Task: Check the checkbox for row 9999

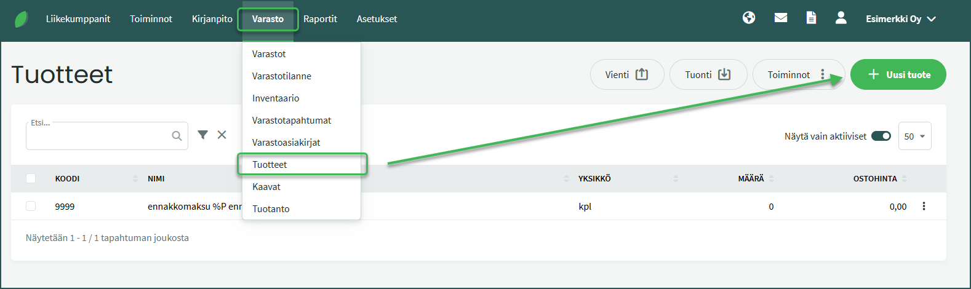Action: (x=31, y=206)
